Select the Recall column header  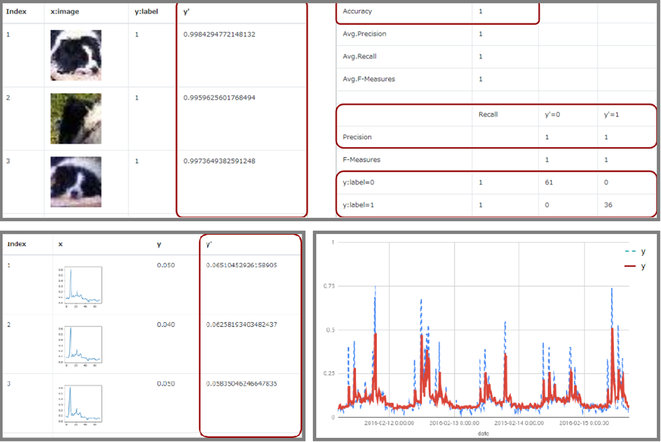tap(488, 114)
